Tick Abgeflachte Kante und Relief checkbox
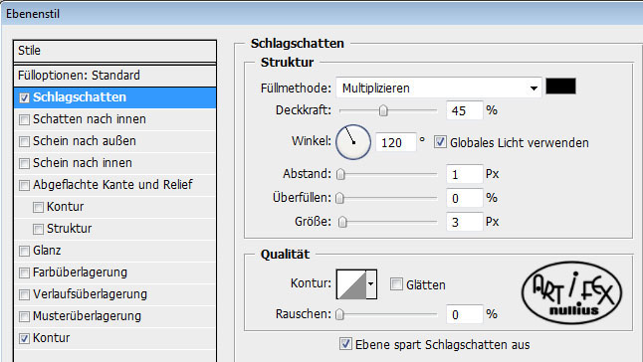643x362 pixels. coord(24,185)
